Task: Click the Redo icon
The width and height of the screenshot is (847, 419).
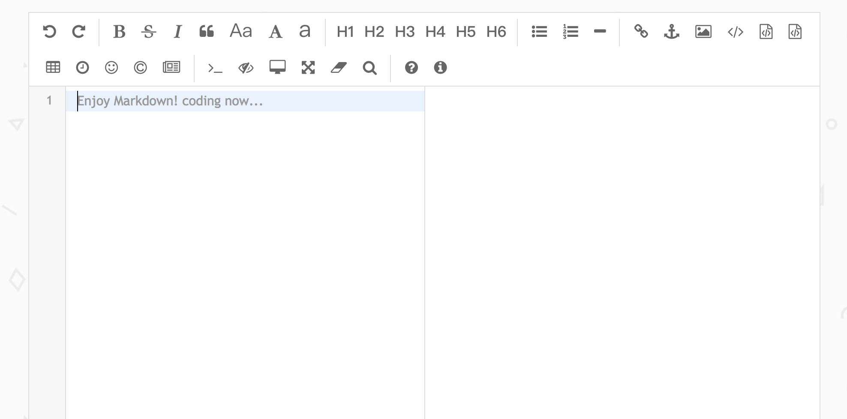Action: pos(78,32)
